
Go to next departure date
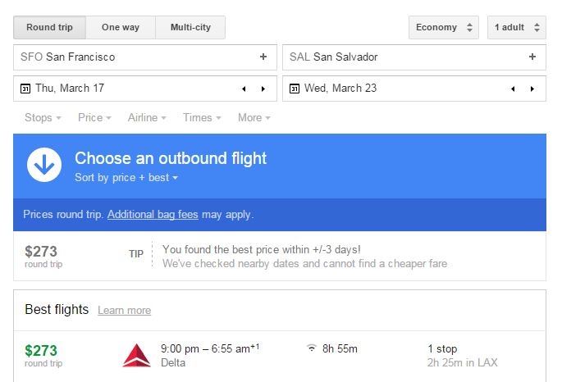tap(263, 89)
